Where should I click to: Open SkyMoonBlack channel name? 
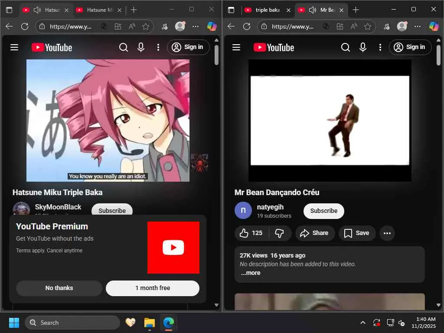tap(58, 207)
